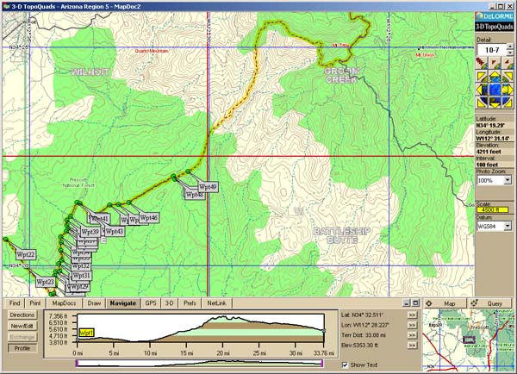Open the NetLink tab
Image resolution: width=517 pixels, height=374 pixels.
[x=216, y=303]
